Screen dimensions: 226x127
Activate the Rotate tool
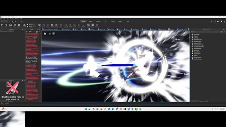(15, 26)
